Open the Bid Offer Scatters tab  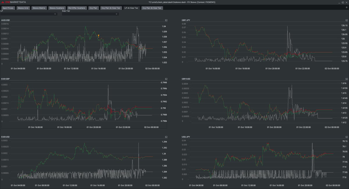point(76,8)
